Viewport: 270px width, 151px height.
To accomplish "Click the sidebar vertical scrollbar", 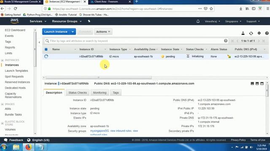I will tap(35, 49).
